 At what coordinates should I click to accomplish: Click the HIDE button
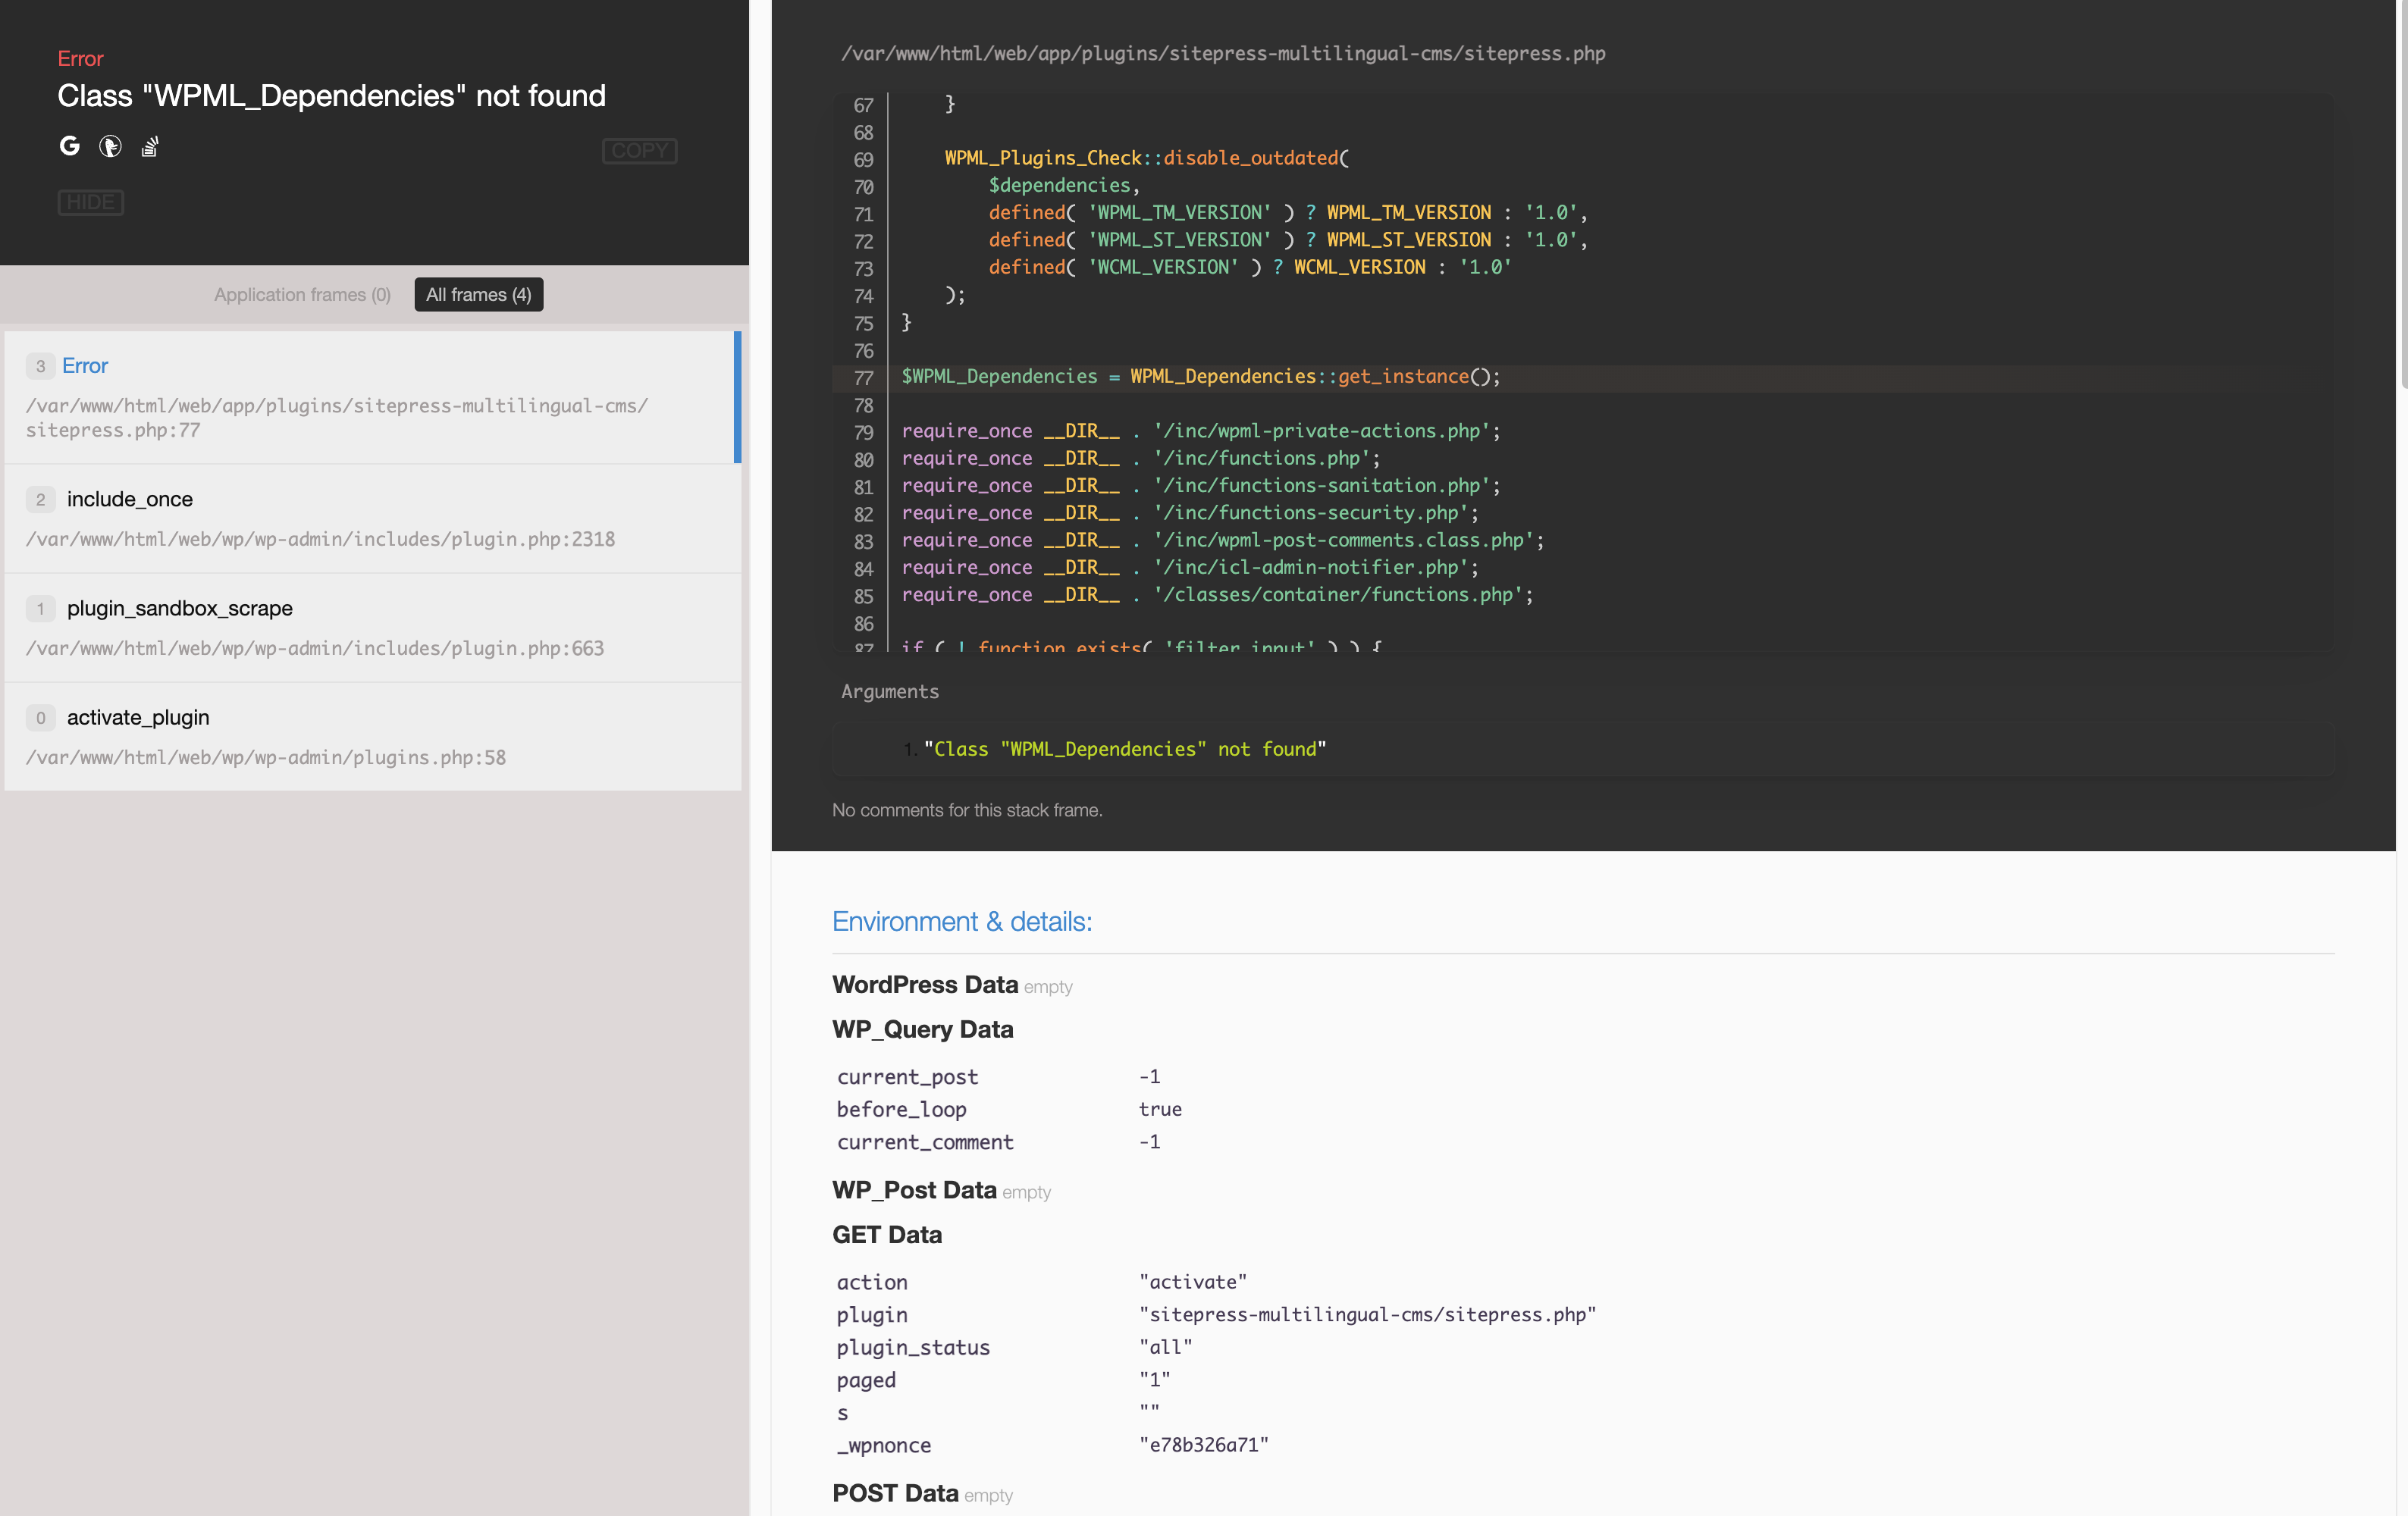point(90,202)
